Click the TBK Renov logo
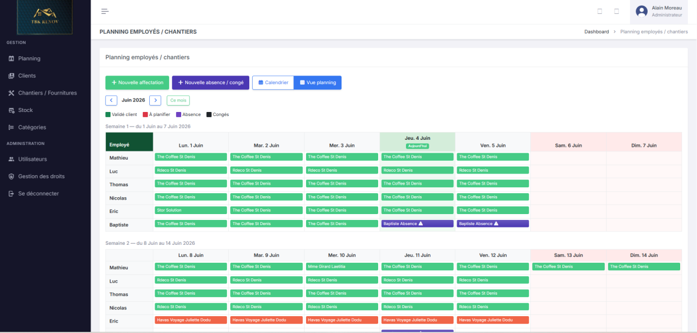 45,16
